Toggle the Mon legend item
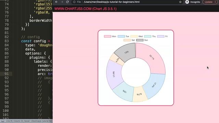 pyautogui.click(x=110, y=37)
